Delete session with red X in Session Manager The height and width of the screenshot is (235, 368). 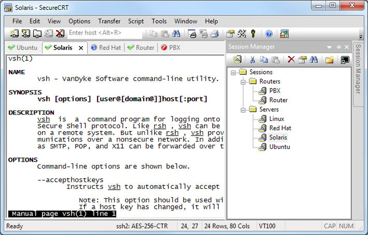291,59
